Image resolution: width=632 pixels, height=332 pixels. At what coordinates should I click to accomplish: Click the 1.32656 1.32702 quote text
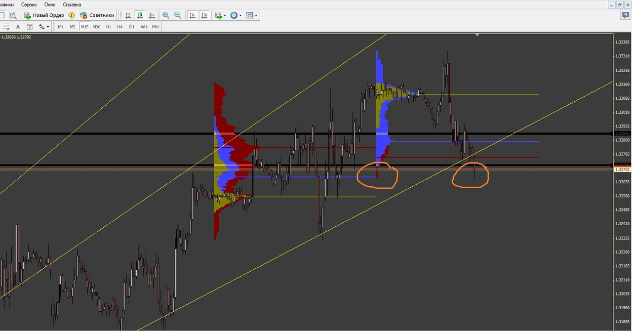[16, 37]
